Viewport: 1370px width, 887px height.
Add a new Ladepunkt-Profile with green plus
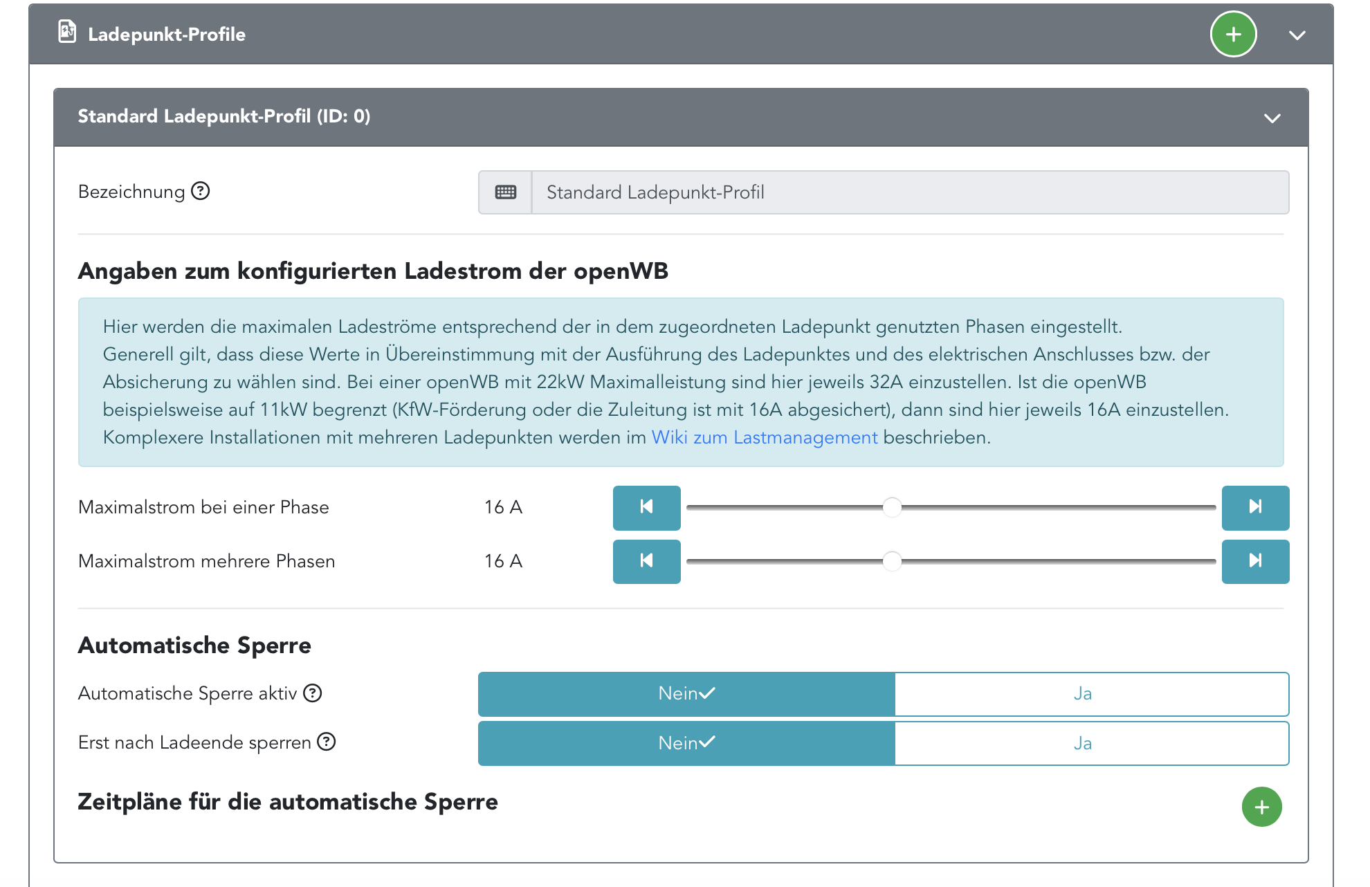(x=1233, y=35)
